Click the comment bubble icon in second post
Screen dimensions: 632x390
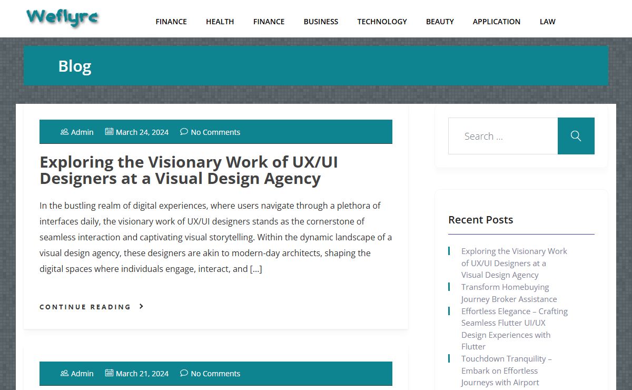184,373
